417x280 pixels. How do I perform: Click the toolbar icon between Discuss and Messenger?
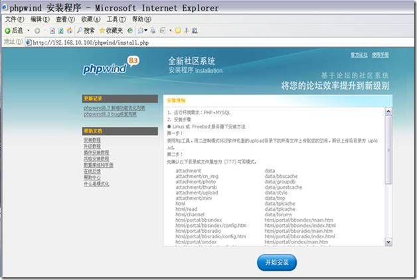(x=187, y=31)
